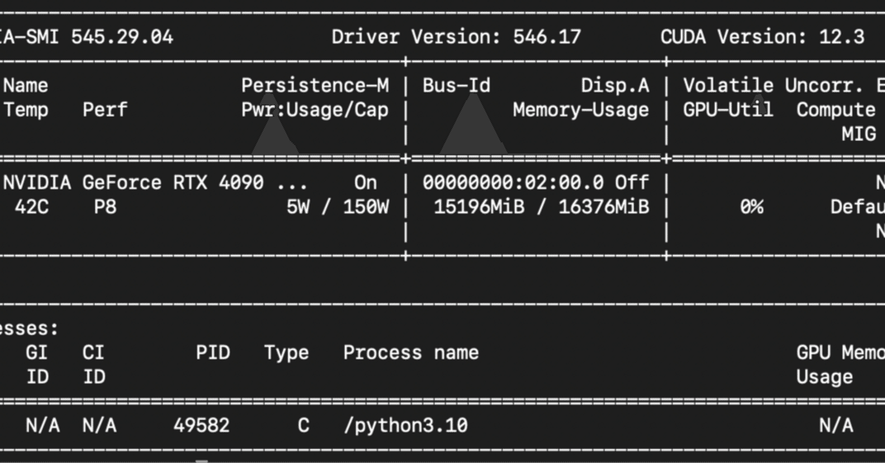Click the performance state P8 value
Image resolution: width=885 pixels, height=463 pixels.
coord(105,207)
